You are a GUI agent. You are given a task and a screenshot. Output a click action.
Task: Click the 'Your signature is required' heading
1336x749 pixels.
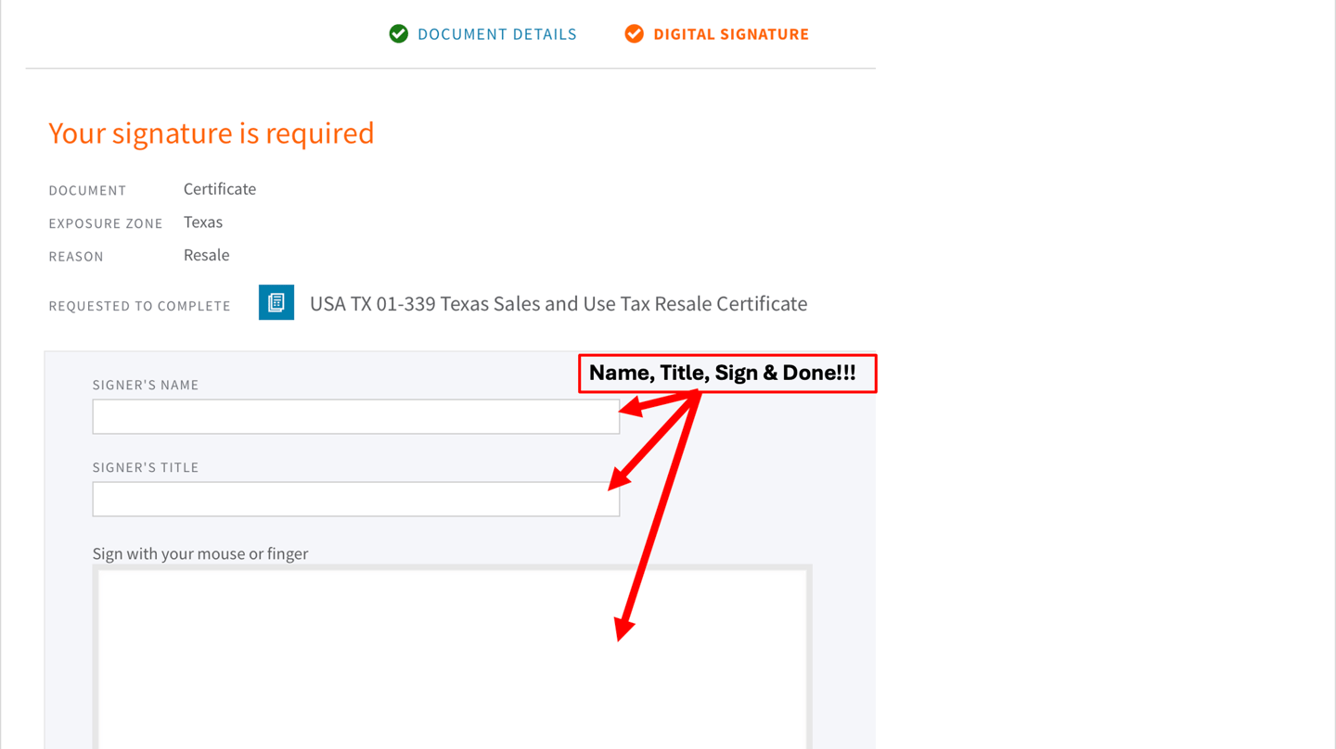click(212, 133)
